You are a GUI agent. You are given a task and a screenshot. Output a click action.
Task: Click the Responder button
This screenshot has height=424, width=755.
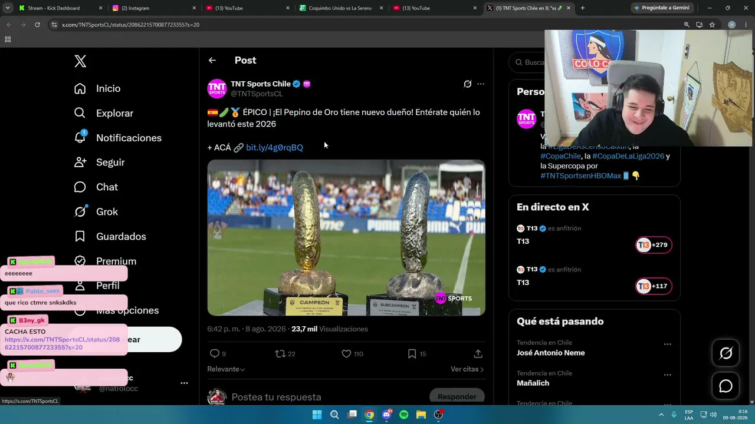[x=457, y=397]
